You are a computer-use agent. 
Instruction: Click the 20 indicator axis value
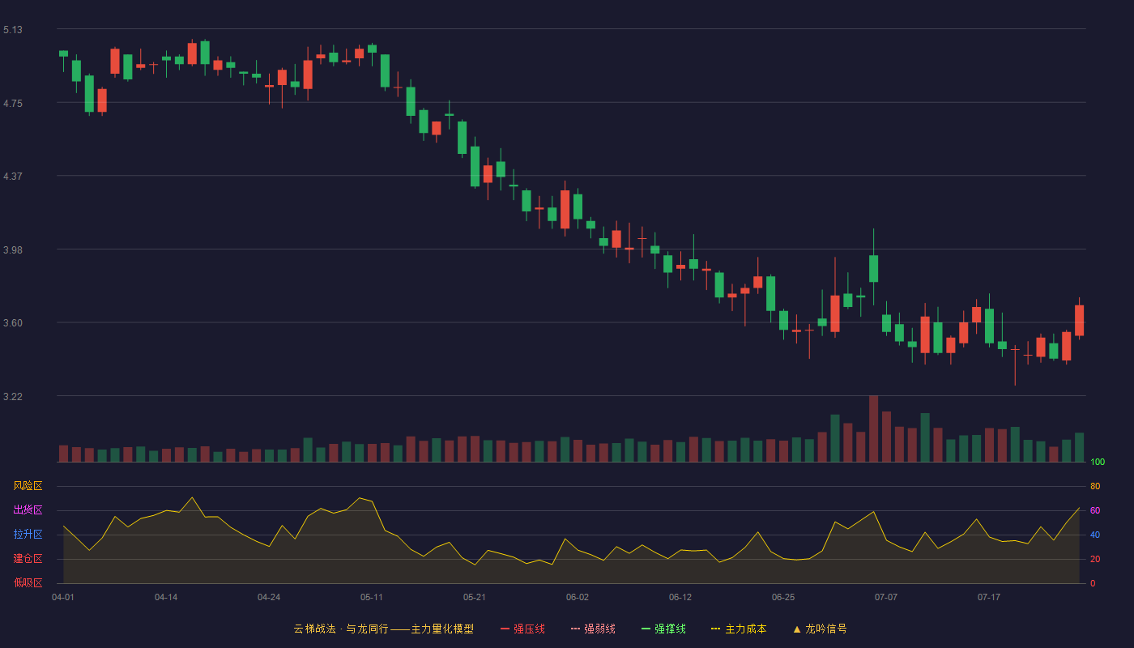1095,559
